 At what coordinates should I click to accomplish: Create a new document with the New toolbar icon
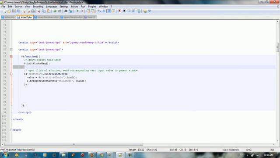coord(5,11)
